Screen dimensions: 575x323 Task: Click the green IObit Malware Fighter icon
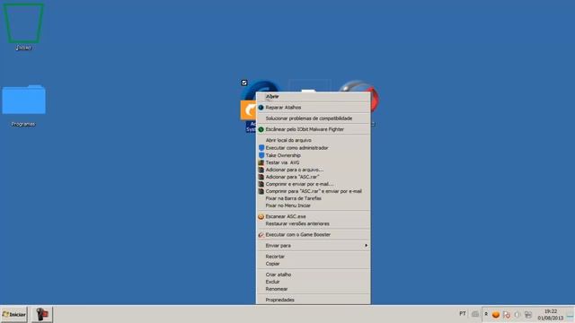tap(261, 129)
